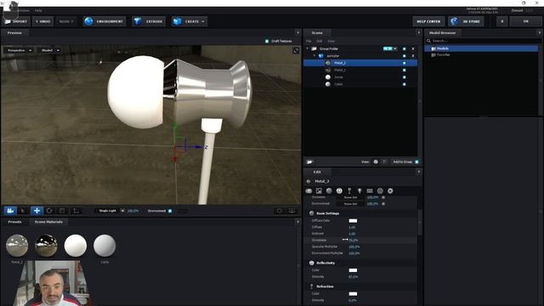Click the viewport snapshot camera icon
544x306 pixels.
point(280,211)
